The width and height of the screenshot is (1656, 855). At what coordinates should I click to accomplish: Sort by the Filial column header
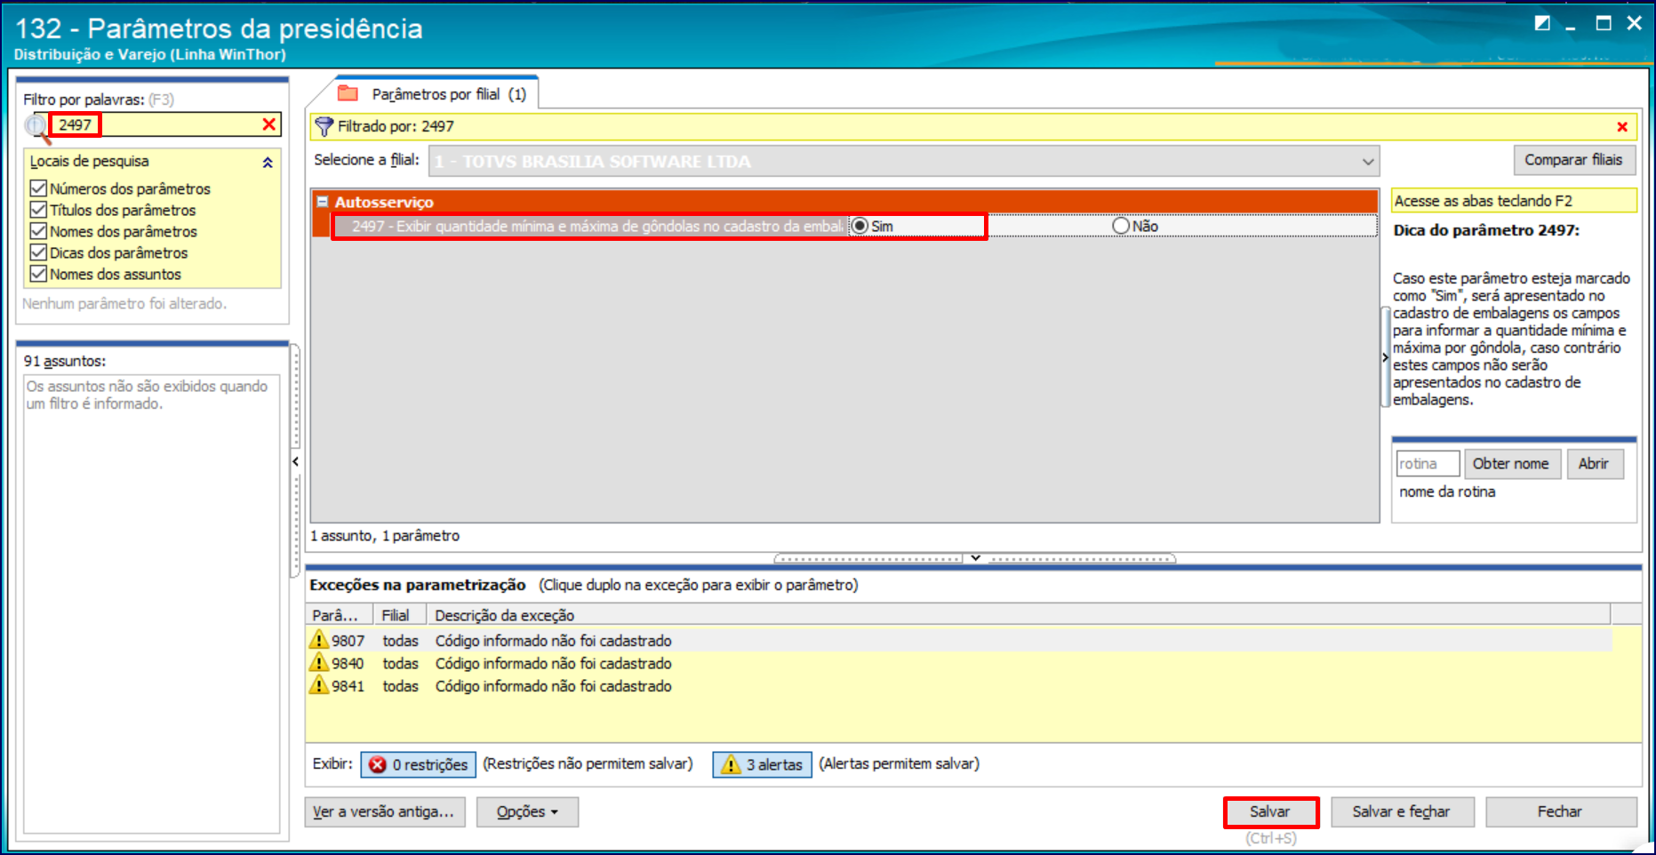click(400, 615)
